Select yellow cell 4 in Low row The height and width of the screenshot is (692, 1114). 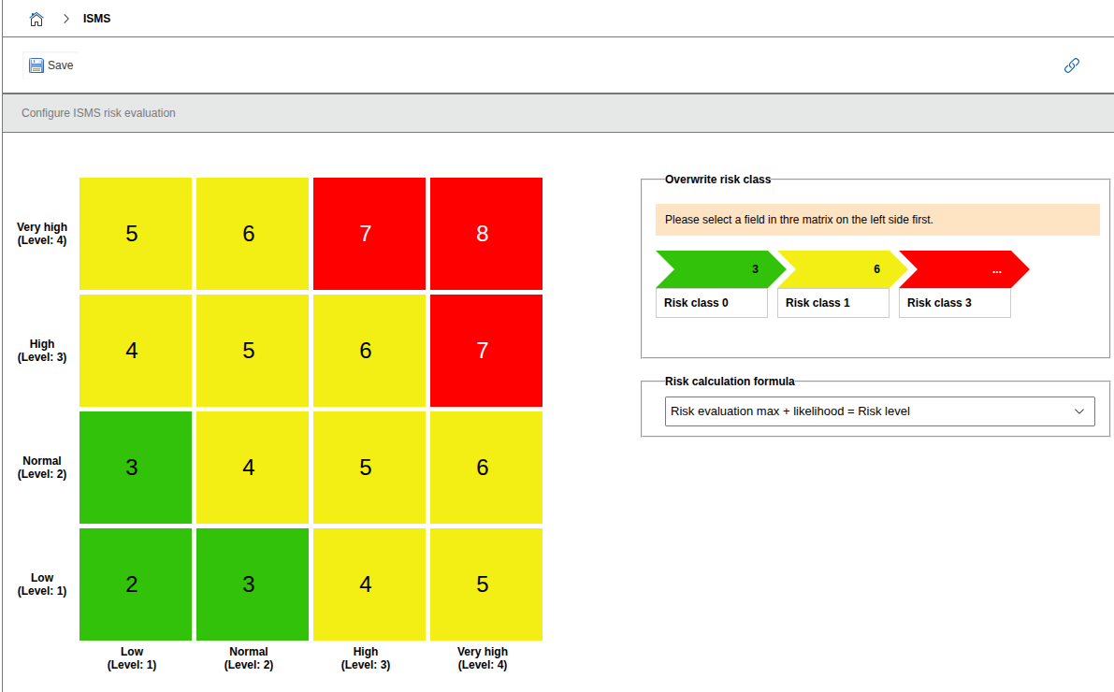[366, 584]
